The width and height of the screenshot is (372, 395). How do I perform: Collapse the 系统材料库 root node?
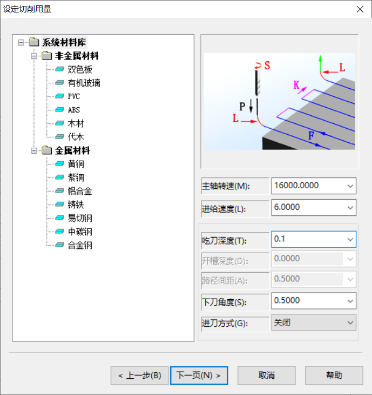pyautogui.click(x=21, y=42)
